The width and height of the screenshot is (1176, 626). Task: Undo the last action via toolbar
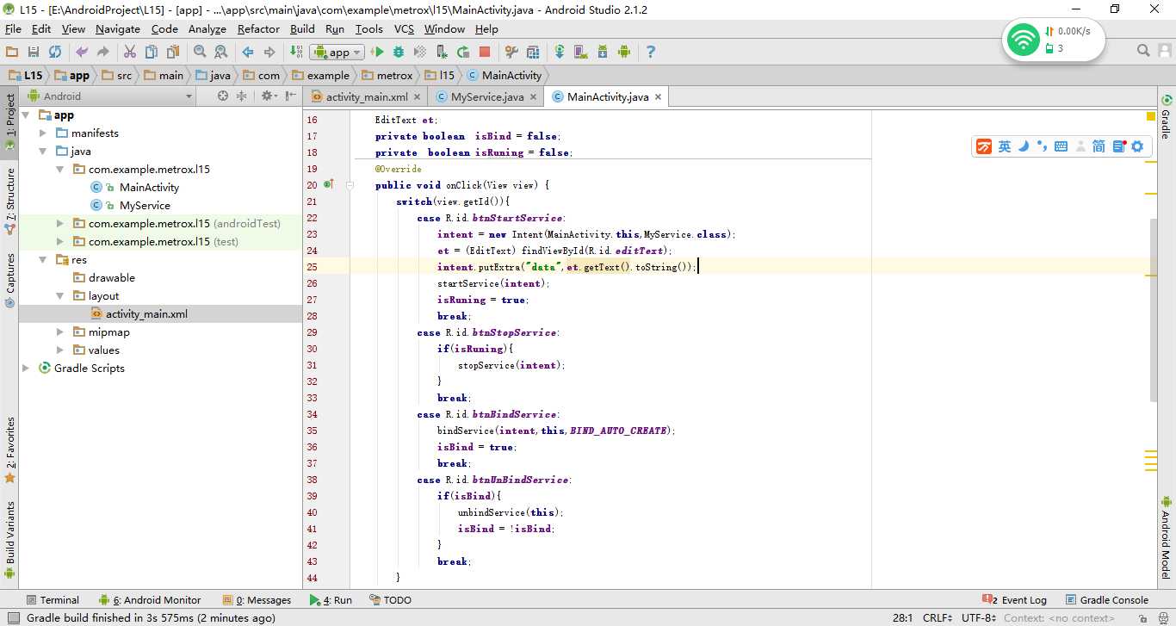82,52
